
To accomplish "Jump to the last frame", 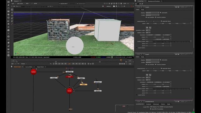I will tap(83, 64).
